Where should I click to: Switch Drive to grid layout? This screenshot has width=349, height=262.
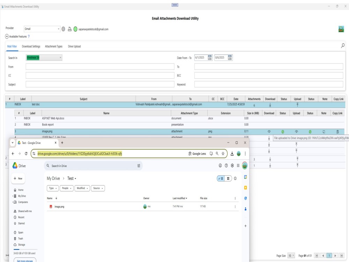click(228, 179)
